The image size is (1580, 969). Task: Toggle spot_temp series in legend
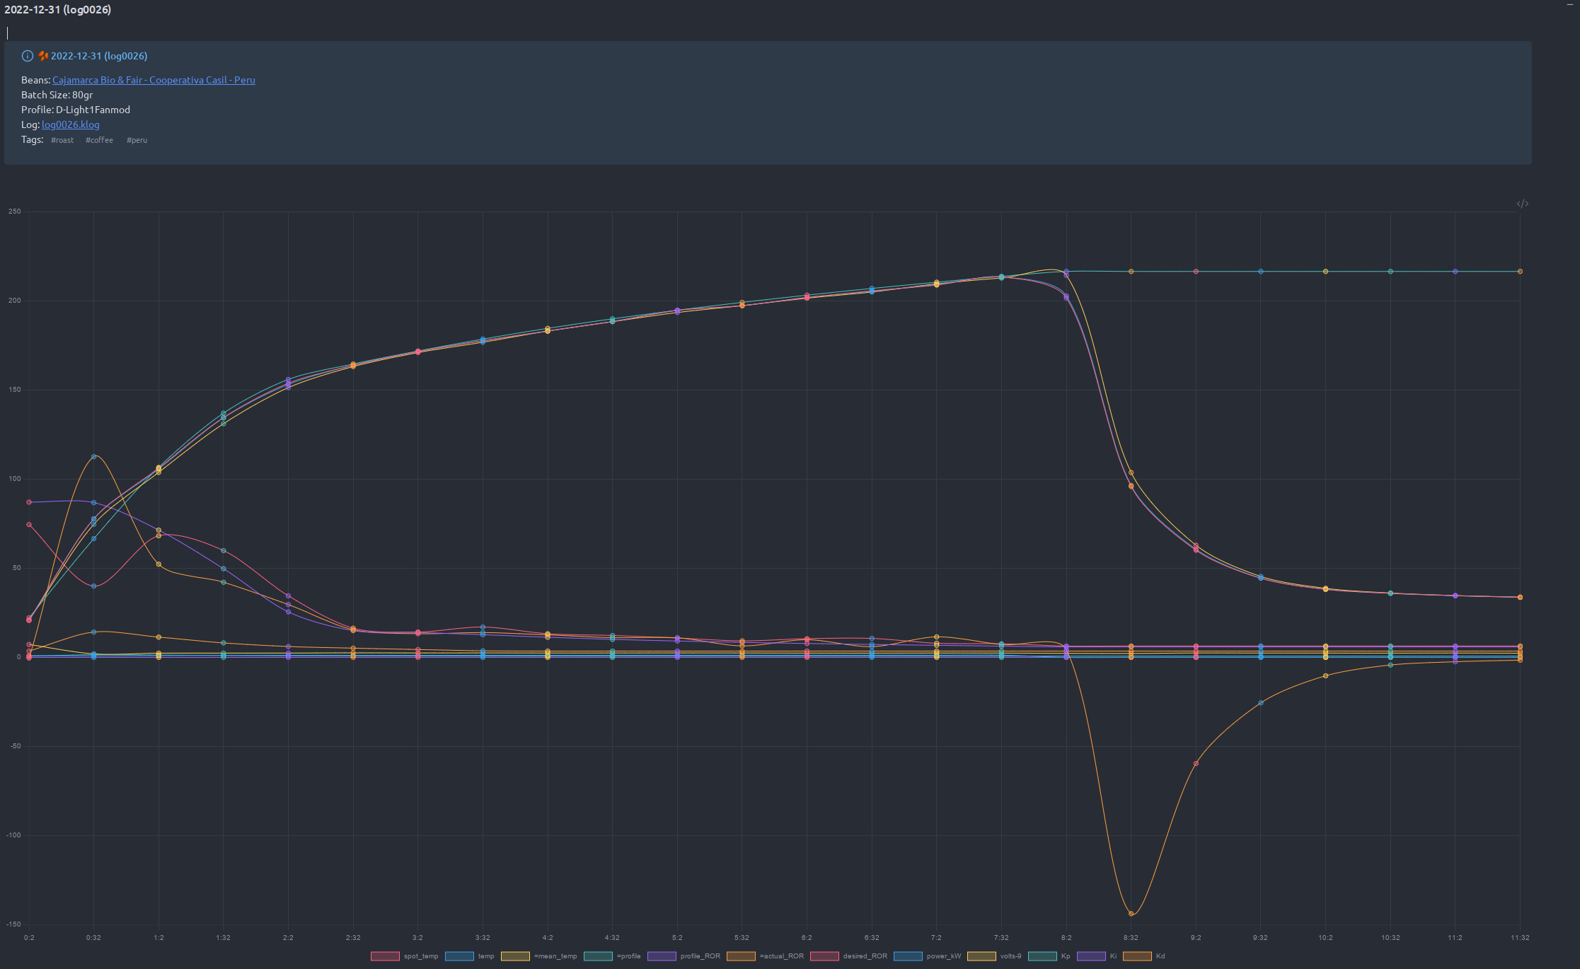(x=385, y=956)
